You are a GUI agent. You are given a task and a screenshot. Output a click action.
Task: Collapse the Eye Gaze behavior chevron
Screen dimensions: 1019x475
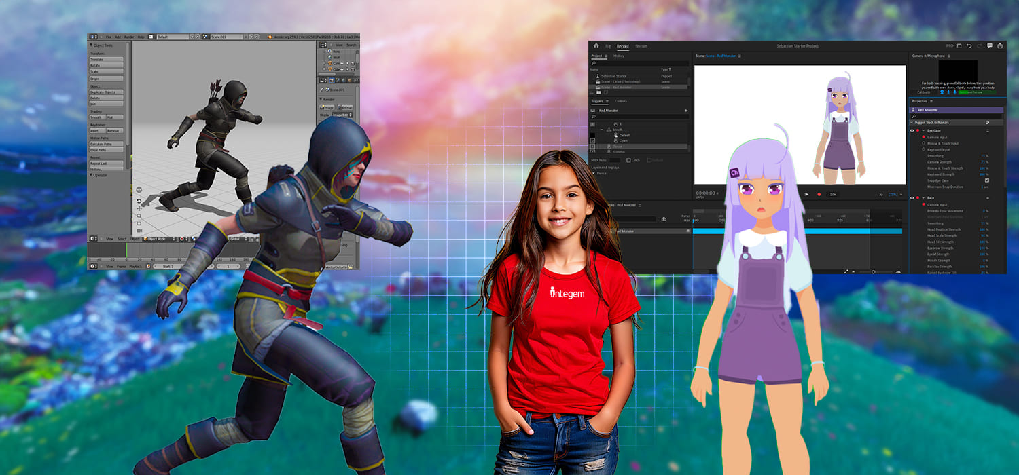923,130
